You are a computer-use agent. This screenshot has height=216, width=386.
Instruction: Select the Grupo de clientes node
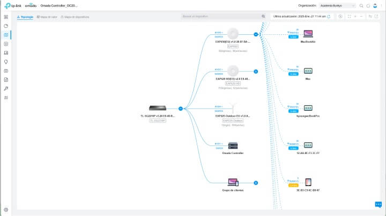233,182
